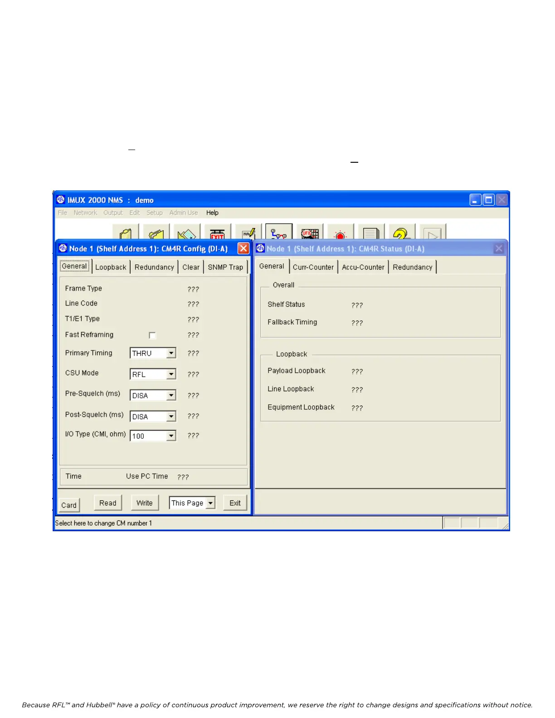Click status bar text 'Select here to change CM number 1'
The image size is (555, 718).
point(103,523)
